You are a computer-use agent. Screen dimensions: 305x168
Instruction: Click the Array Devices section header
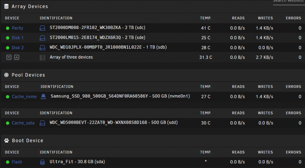30,6
